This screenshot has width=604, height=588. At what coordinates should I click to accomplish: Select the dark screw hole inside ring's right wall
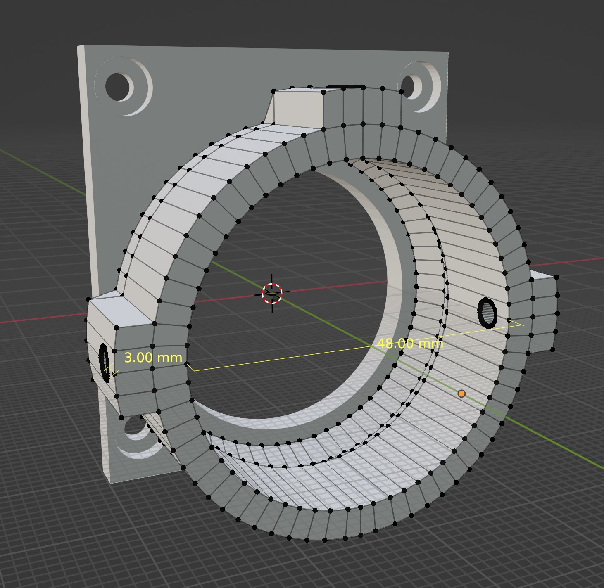click(487, 313)
